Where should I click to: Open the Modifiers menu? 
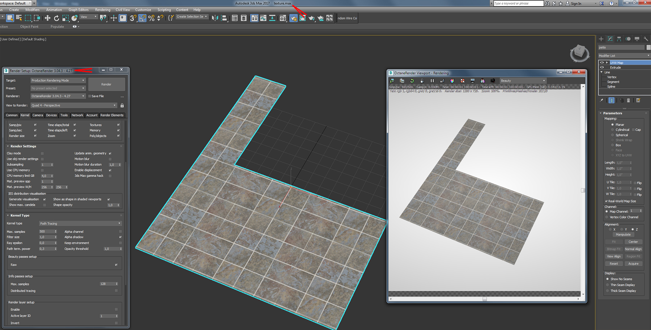33,10
